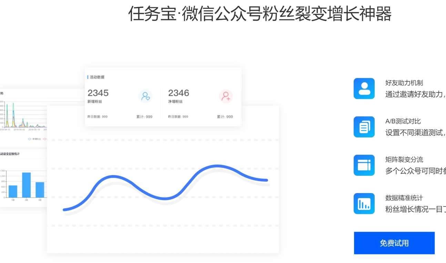
Task: Click 累计: 999 under 新增粉丝
Action: (x=144, y=117)
